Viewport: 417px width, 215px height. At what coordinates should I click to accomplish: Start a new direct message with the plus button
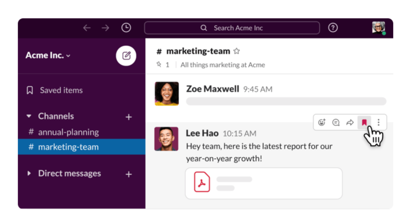129,174
